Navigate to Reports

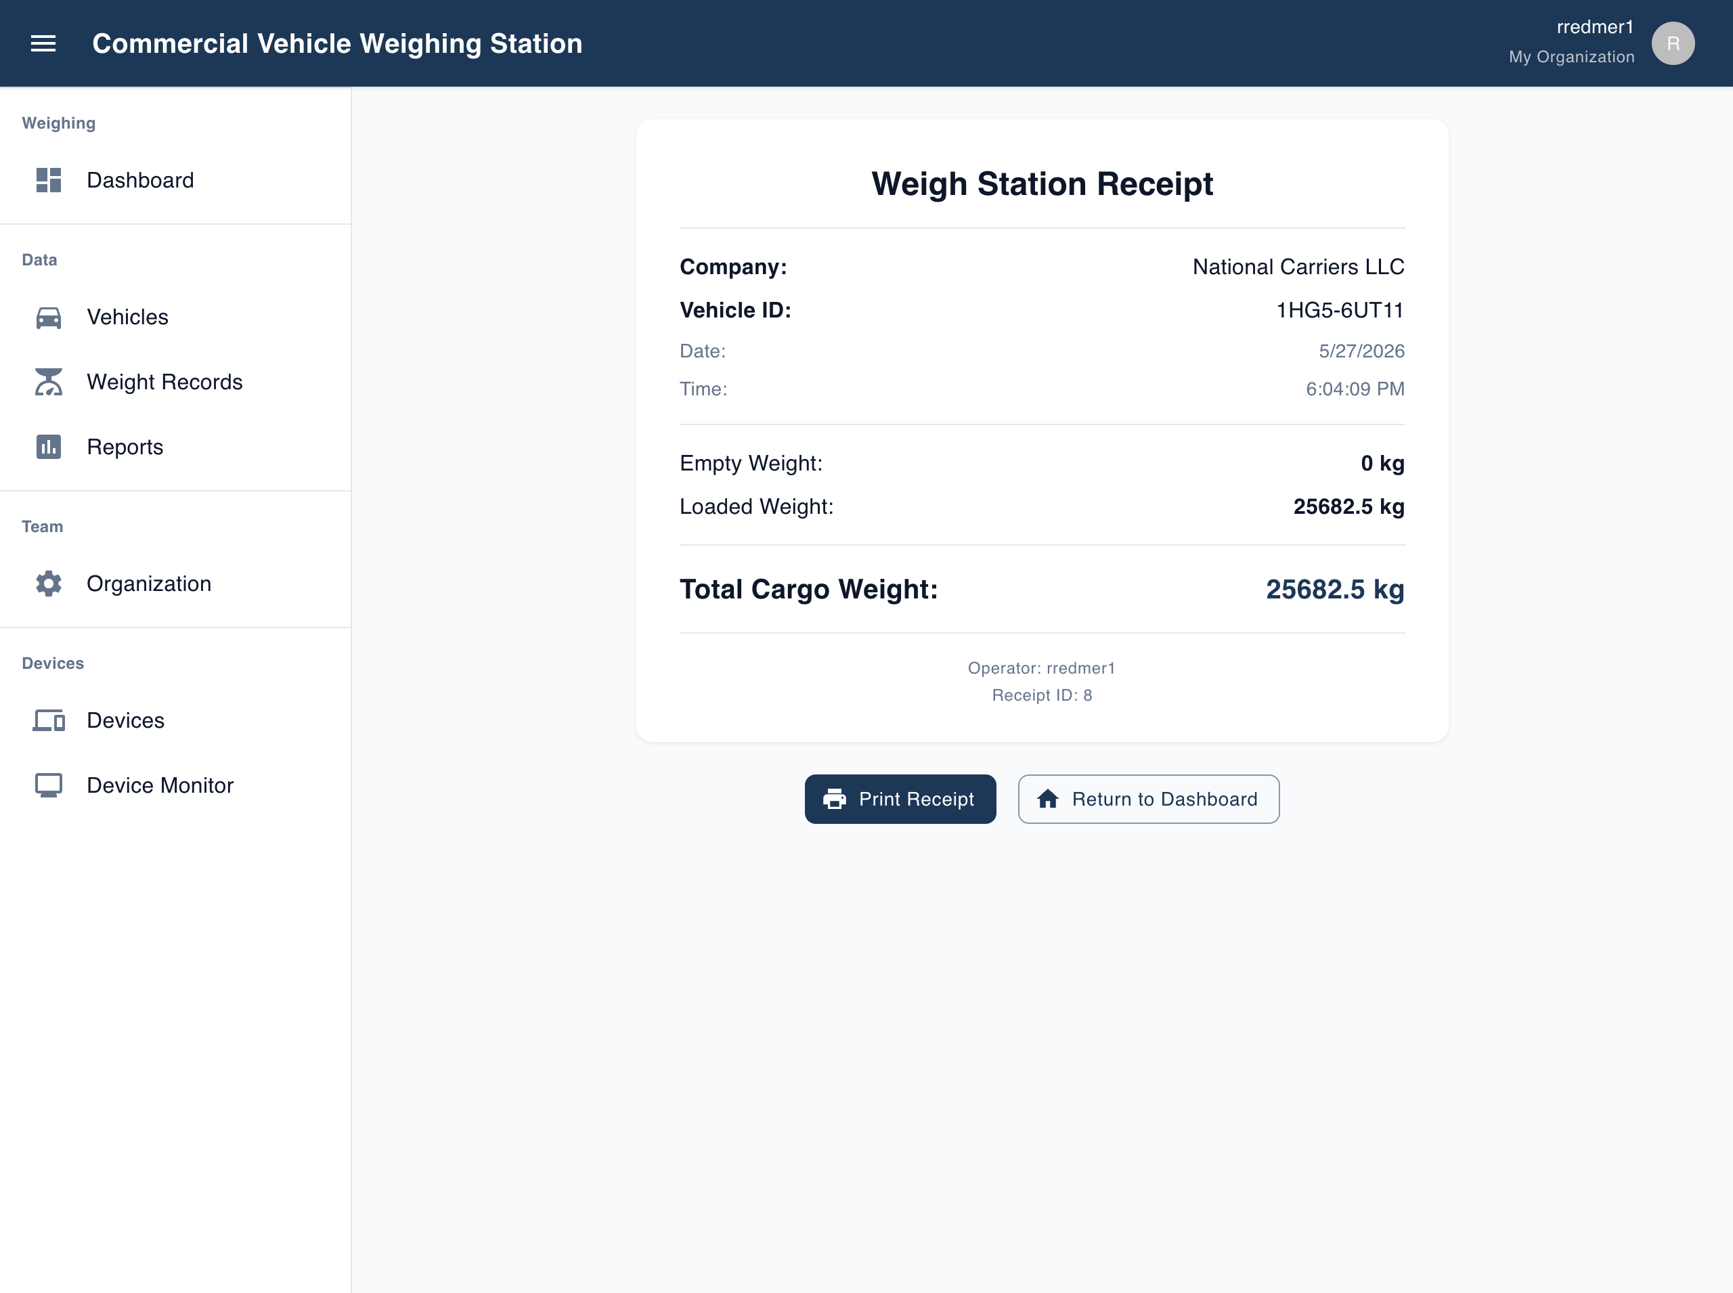175,447
